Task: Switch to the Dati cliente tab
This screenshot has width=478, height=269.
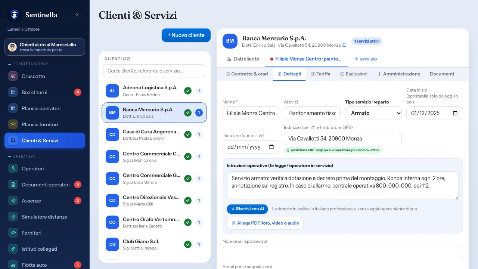Action: [243, 59]
